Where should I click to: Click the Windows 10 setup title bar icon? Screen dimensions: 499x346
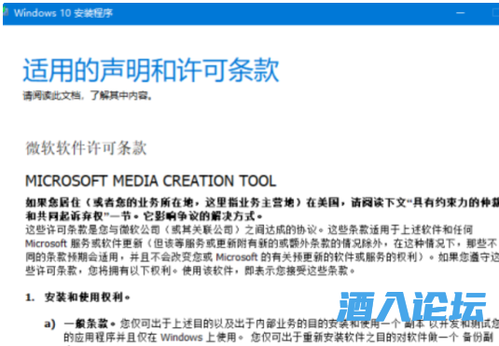point(6,12)
